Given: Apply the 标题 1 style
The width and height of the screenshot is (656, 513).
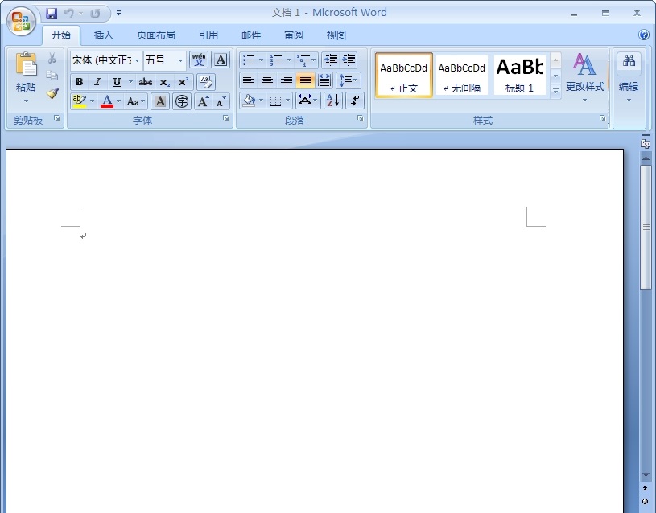Looking at the screenshot, I should point(520,76).
